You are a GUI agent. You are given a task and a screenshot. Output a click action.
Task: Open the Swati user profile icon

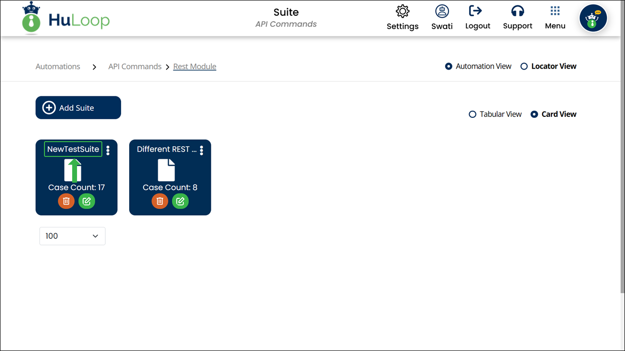[442, 11]
